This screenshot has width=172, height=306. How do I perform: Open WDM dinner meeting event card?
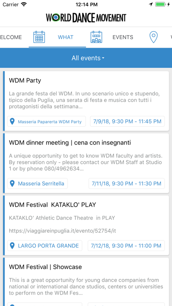pos(86,163)
